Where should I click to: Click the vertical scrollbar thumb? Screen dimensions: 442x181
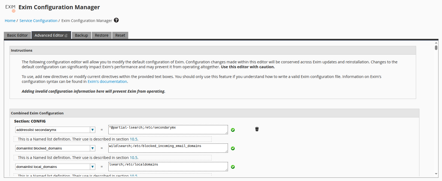coord(436,48)
